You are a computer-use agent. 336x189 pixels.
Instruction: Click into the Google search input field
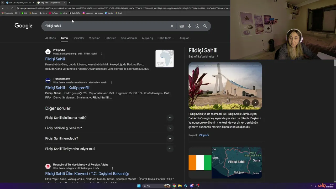pyautogui.click(x=106, y=26)
